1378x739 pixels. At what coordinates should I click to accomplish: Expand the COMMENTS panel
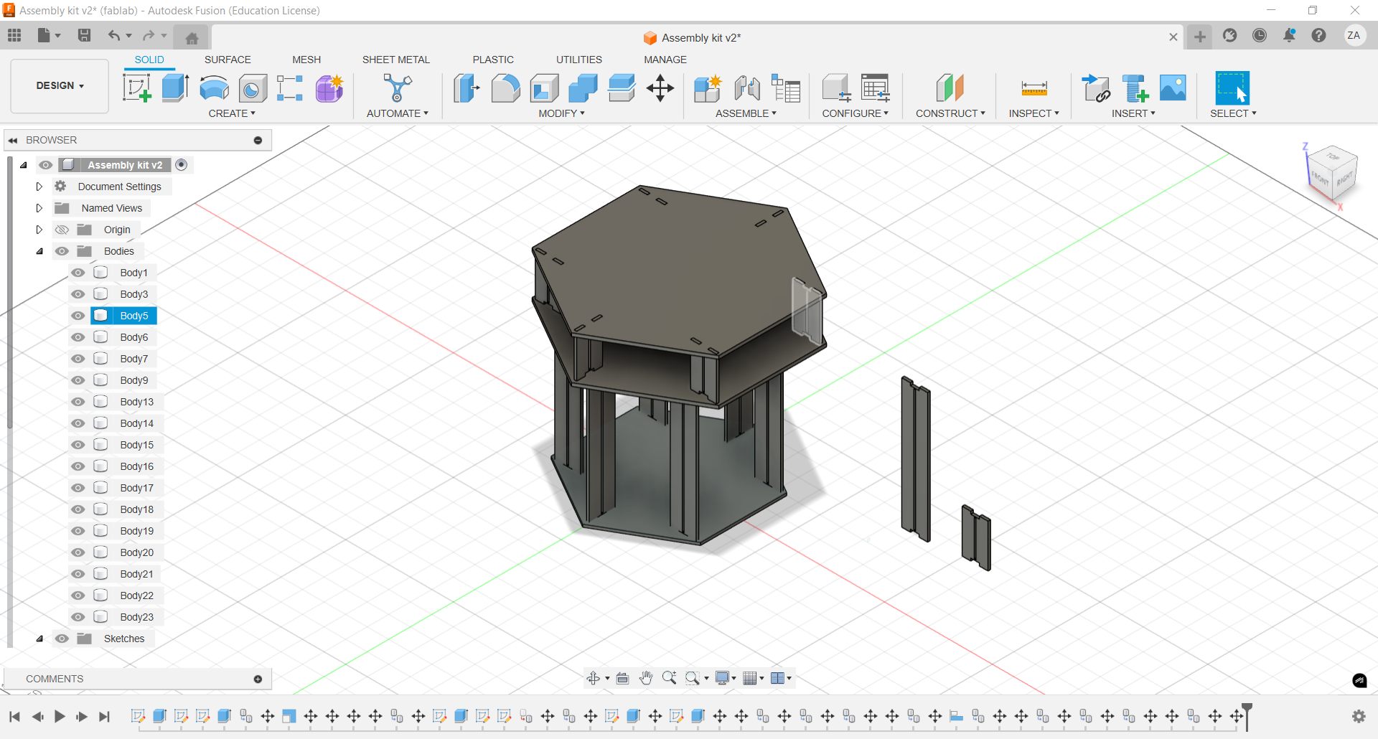click(258, 679)
